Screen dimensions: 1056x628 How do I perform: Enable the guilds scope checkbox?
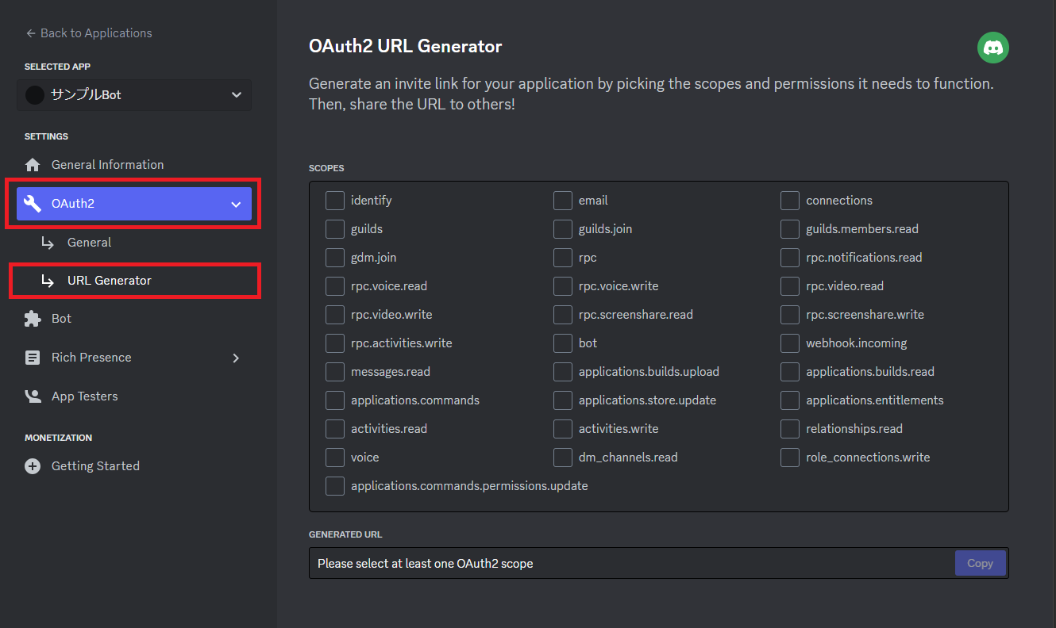(335, 229)
